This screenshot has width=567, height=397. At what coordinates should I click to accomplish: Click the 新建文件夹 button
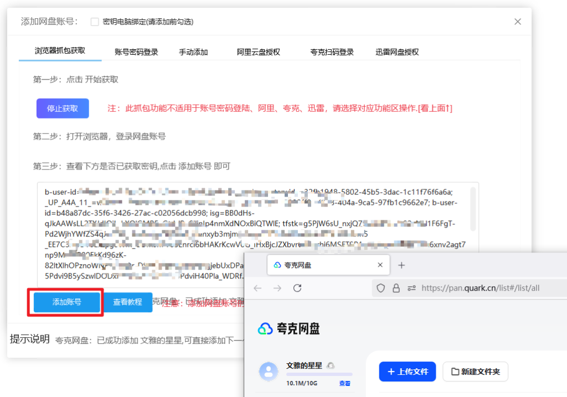click(476, 372)
